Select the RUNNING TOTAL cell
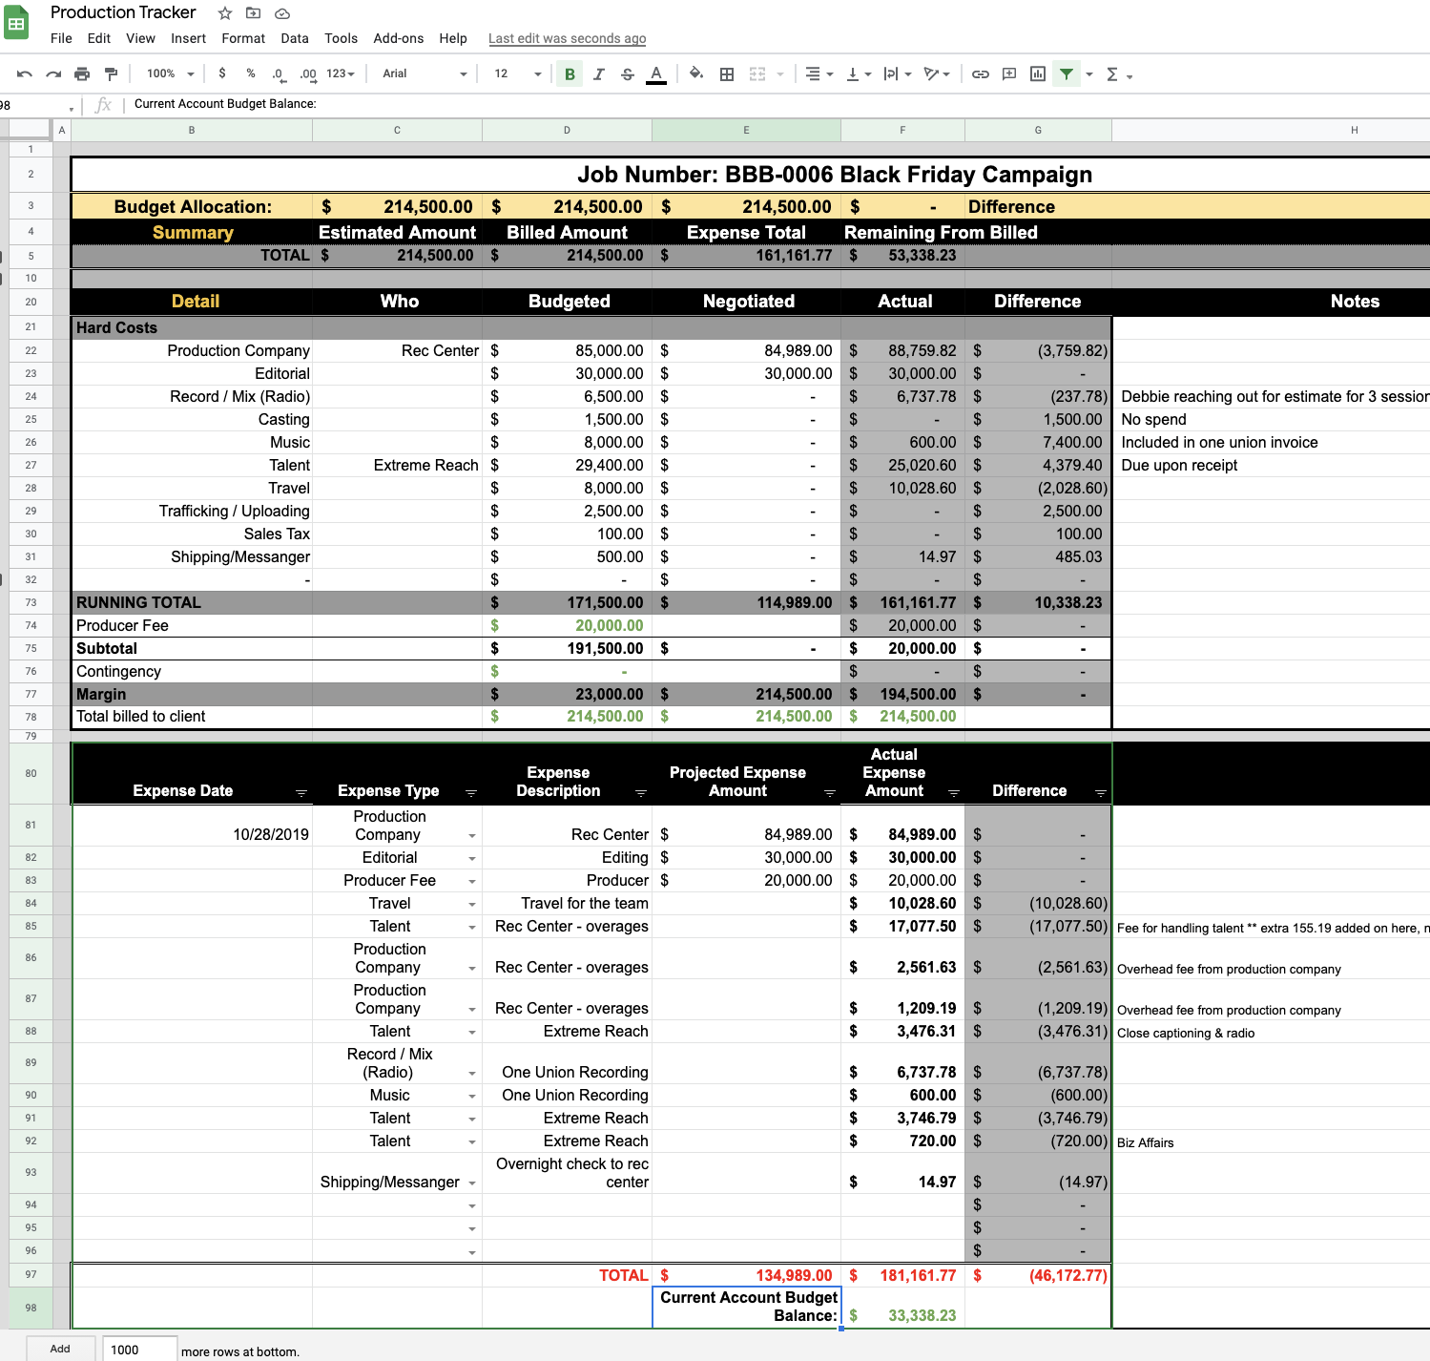 (192, 602)
